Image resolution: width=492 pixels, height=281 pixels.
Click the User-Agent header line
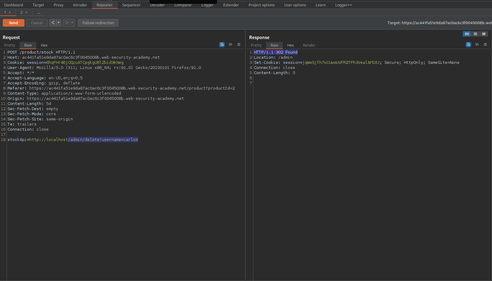pyautogui.click(x=104, y=68)
